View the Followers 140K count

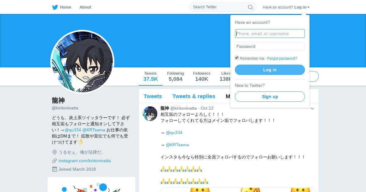[x=202, y=76]
